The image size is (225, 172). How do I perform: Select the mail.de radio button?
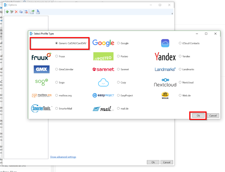coord(118,108)
